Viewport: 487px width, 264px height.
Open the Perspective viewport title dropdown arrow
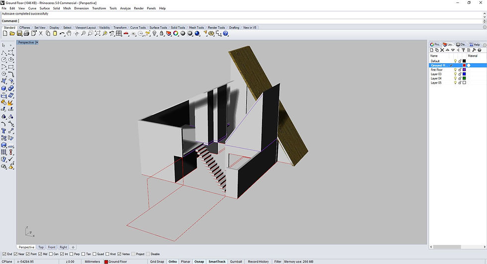point(37,42)
